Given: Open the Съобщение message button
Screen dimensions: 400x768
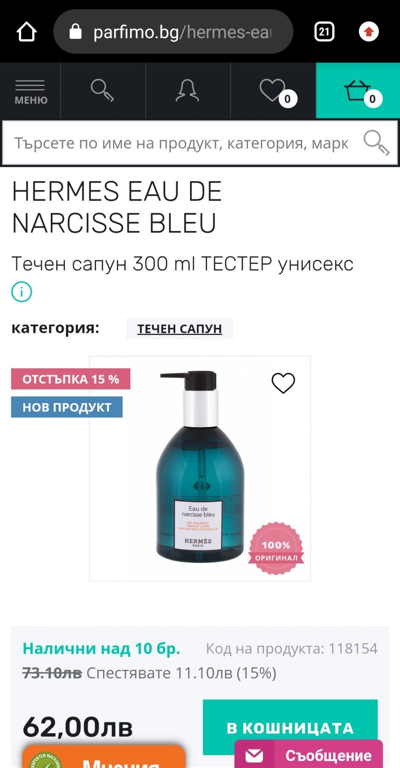Looking at the screenshot, I should click(309, 755).
